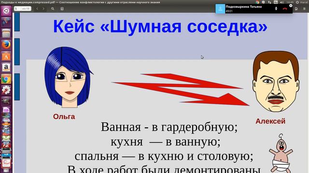Image resolution: width=309 pixels, height=173 pixels.
Task: Click the page number input field
Action: coord(17,9)
